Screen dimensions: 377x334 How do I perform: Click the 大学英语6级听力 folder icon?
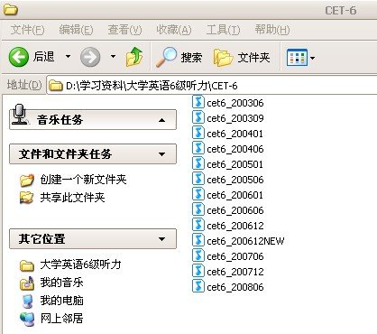(x=27, y=265)
